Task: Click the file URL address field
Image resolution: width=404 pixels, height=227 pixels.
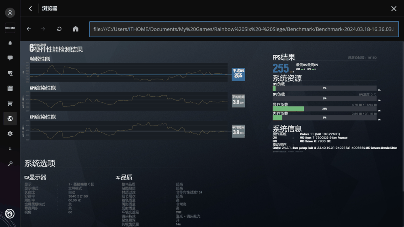Action: pyautogui.click(x=244, y=29)
